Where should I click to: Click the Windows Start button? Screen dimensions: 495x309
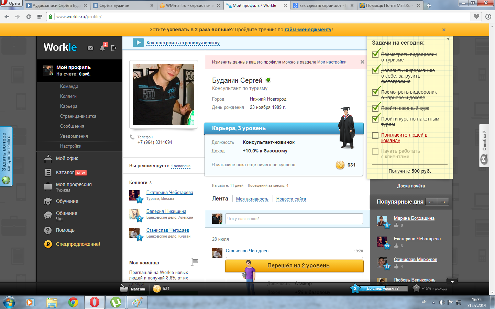9,302
